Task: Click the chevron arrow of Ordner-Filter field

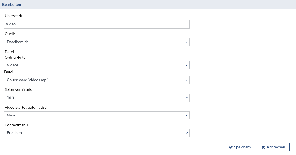Action: [186, 65]
